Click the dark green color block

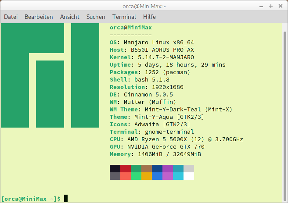click(136, 168)
